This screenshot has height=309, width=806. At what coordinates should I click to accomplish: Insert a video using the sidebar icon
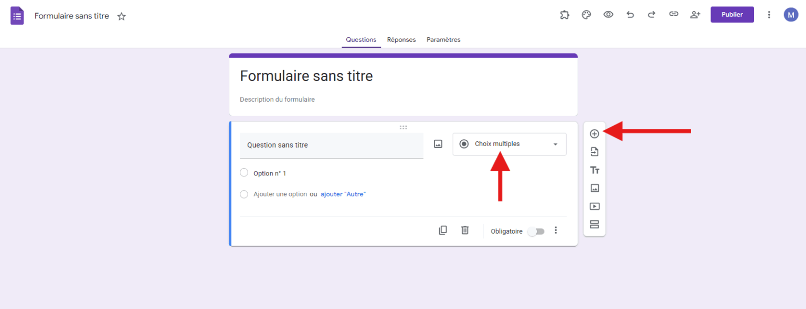coord(595,206)
